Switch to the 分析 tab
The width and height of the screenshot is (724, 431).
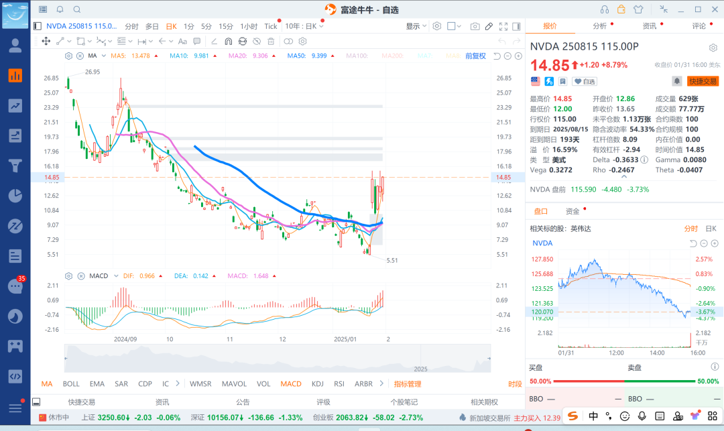600,26
